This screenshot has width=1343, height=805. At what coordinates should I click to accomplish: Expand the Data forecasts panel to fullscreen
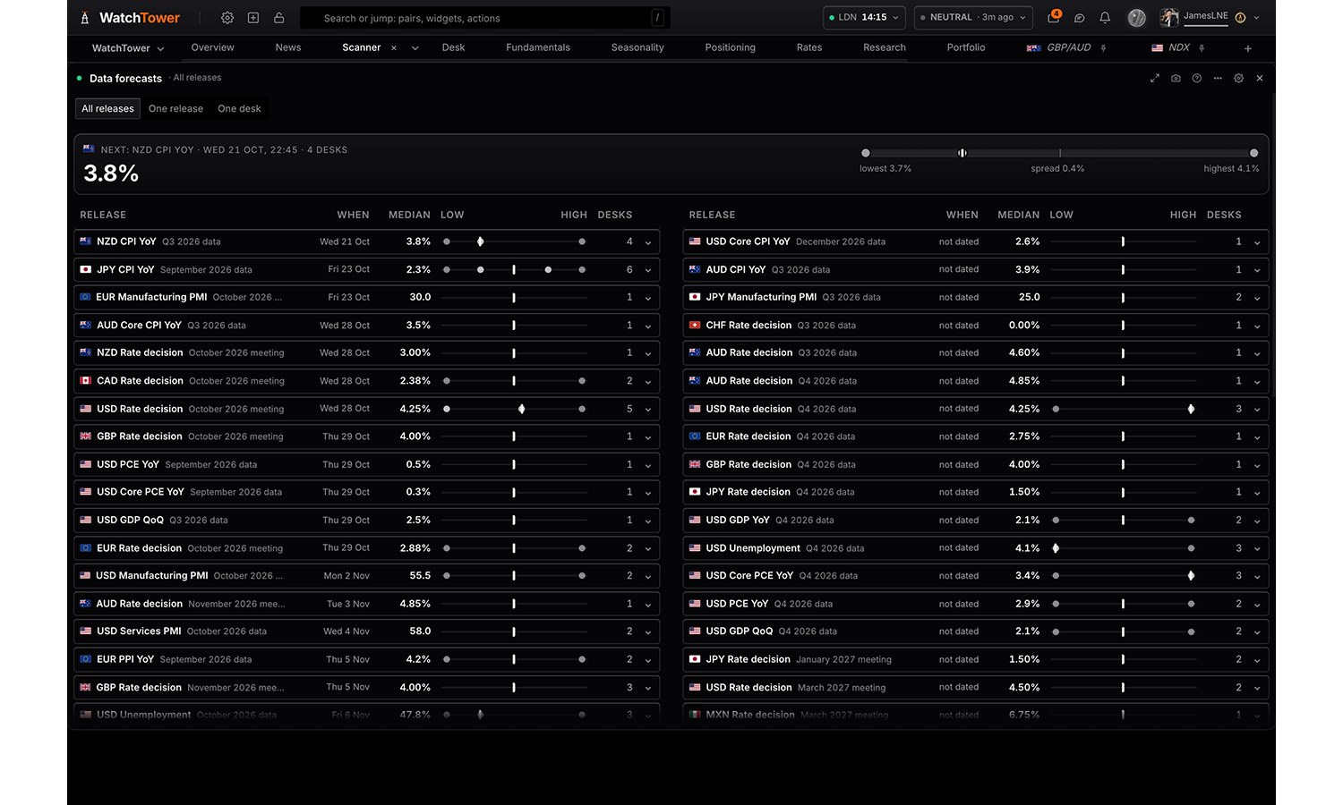point(1155,79)
